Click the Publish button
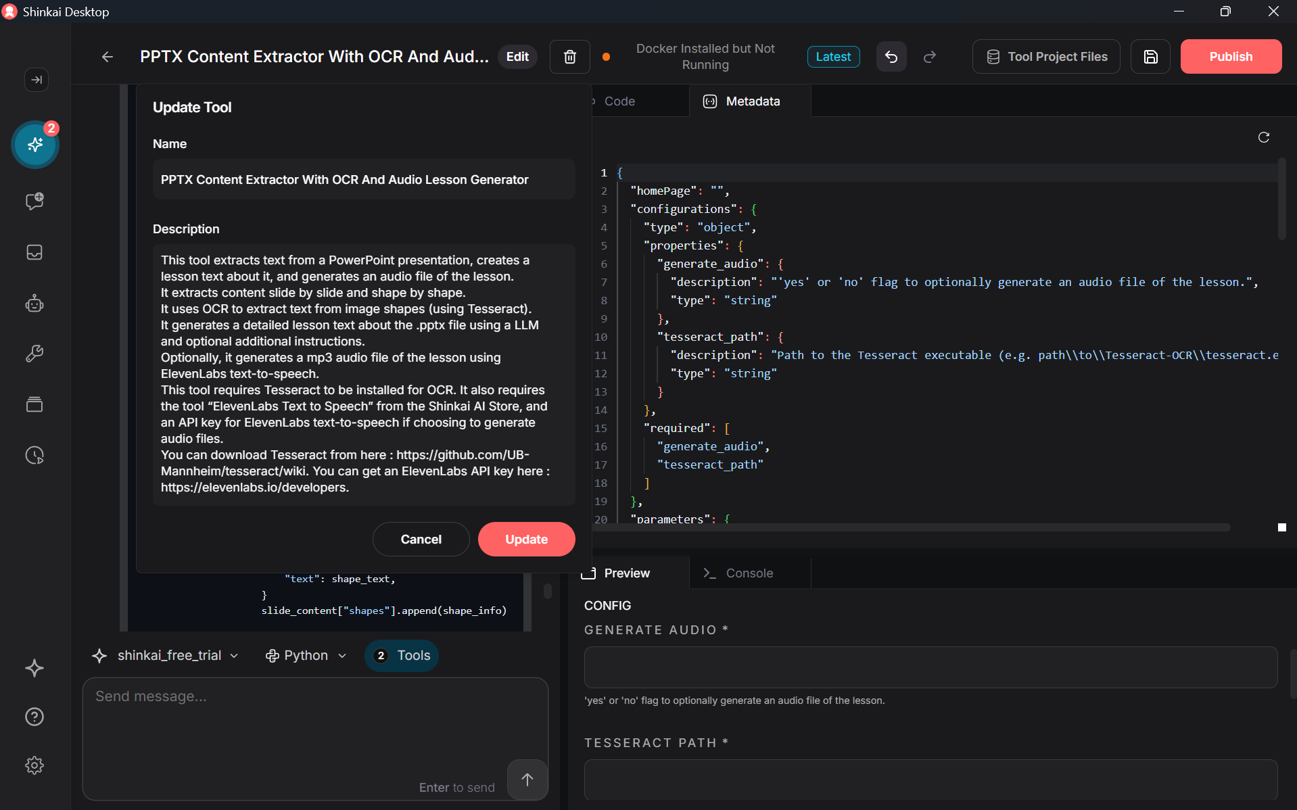This screenshot has width=1297, height=810. (1231, 56)
